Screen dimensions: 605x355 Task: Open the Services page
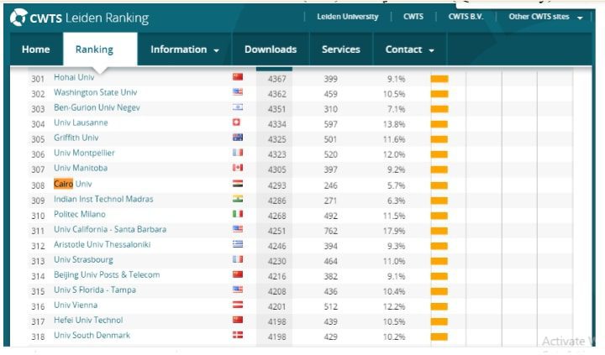pyautogui.click(x=341, y=50)
